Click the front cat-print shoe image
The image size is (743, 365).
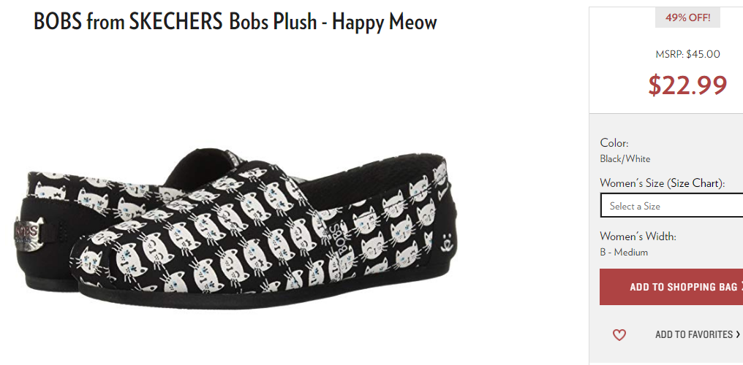[265, 231]
